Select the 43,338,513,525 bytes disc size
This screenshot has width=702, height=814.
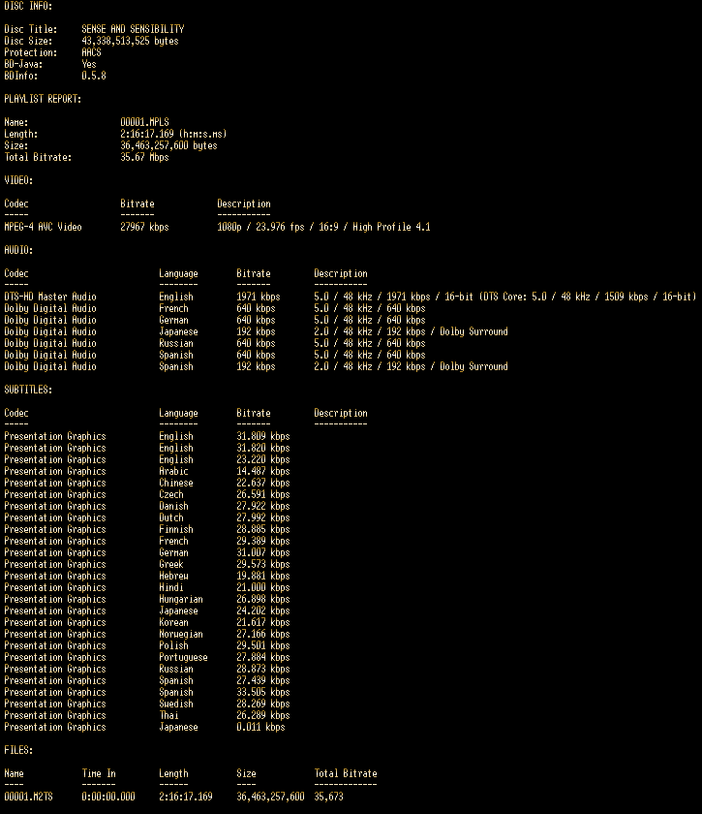(x=130, y=41)
